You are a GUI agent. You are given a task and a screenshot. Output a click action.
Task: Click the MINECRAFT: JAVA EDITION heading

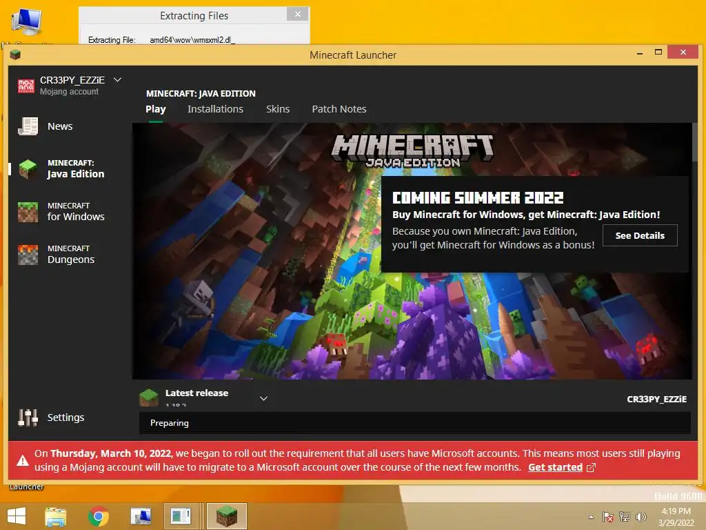click(x=201, y=93)
